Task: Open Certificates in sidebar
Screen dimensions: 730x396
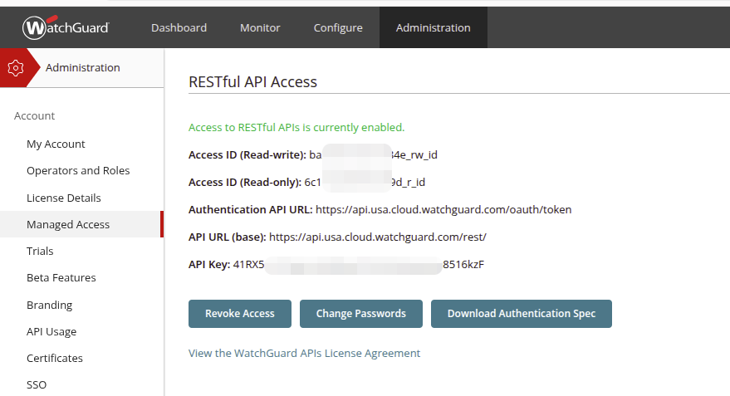Action: click(x=55, y=359)
